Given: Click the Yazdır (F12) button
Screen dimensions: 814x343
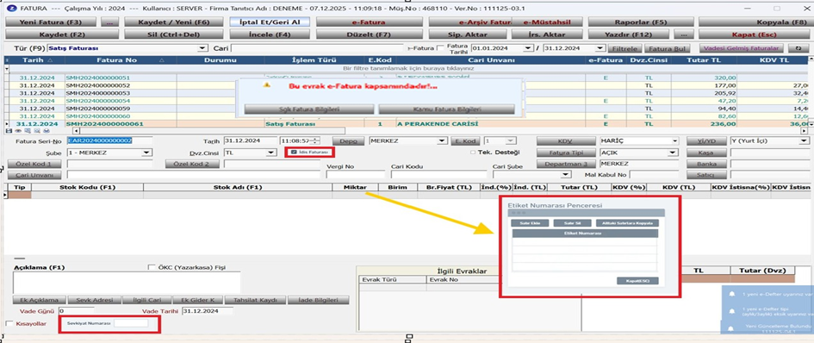Looking at the screenshot, I should click(628, 34).
